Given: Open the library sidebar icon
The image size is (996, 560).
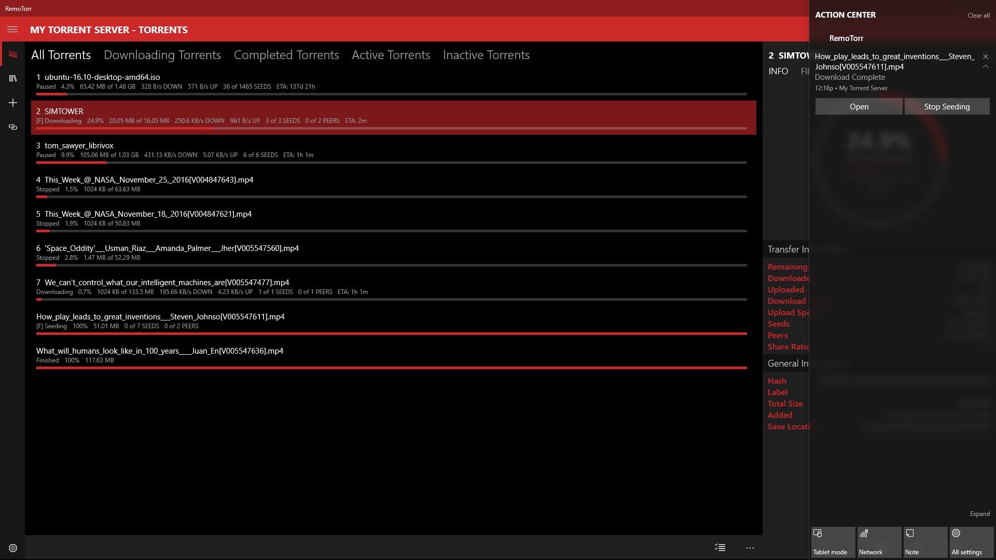Looking at the screenshot, I should tap(13, 78).
